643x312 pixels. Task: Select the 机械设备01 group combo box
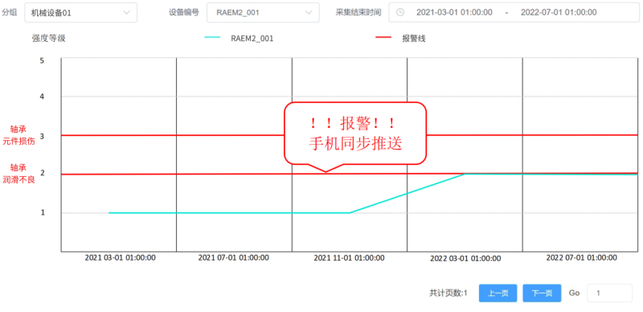point(81,12)
